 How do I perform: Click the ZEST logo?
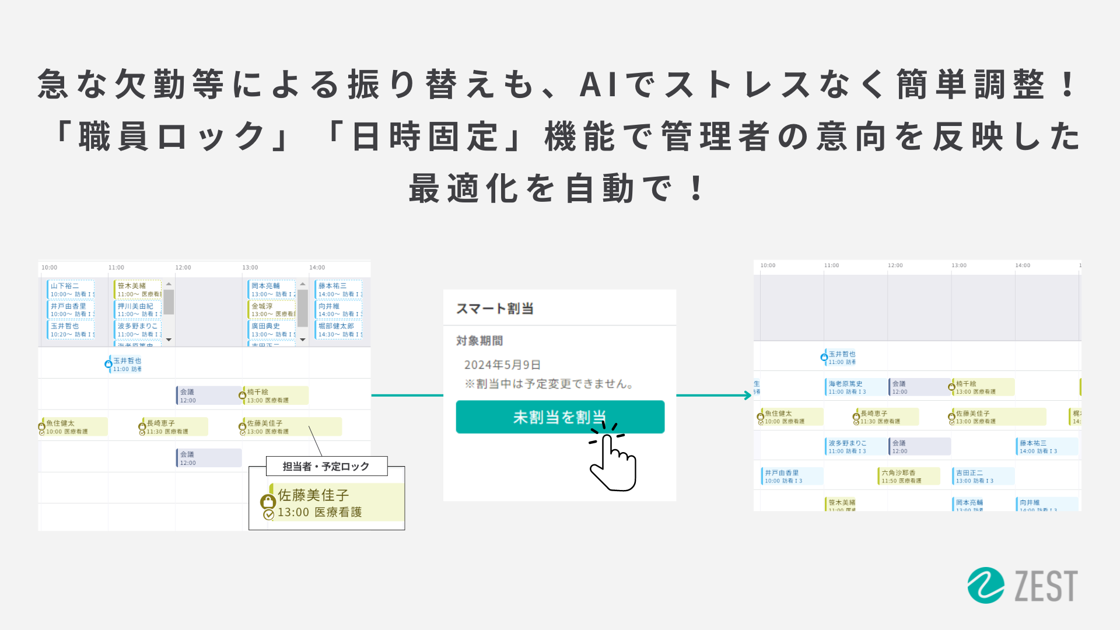tap(1022, 585)
